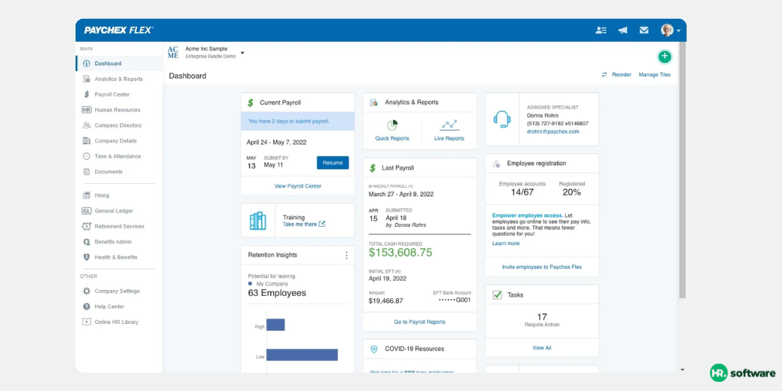
Task: Click the page vertical scrollbar
Action: 682,171
